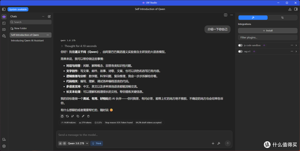Open tools hammer icon in message box

[x=219, y=143]
